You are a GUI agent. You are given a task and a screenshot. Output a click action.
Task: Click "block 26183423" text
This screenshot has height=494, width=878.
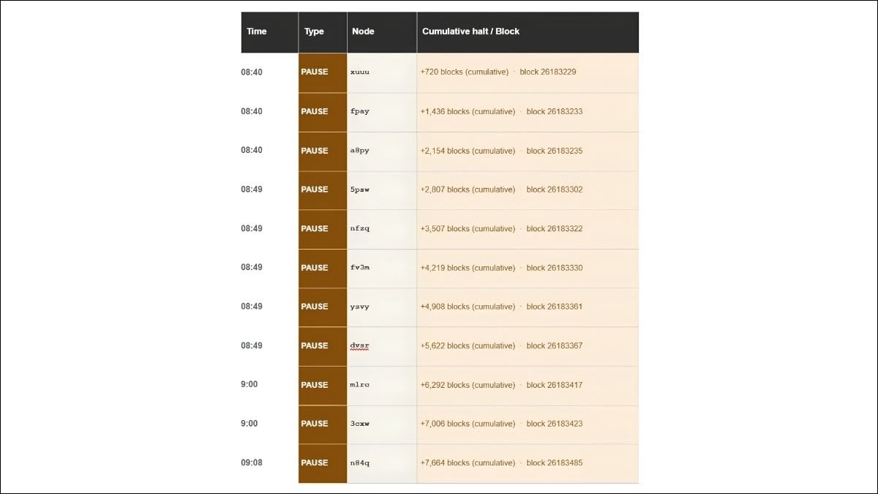pyautogui.click(x=555, y=424)
